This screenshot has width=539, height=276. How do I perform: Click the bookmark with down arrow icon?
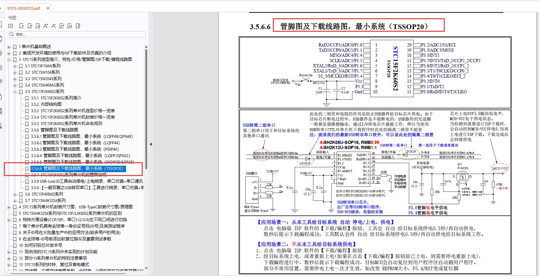click(x=70, y=26)
